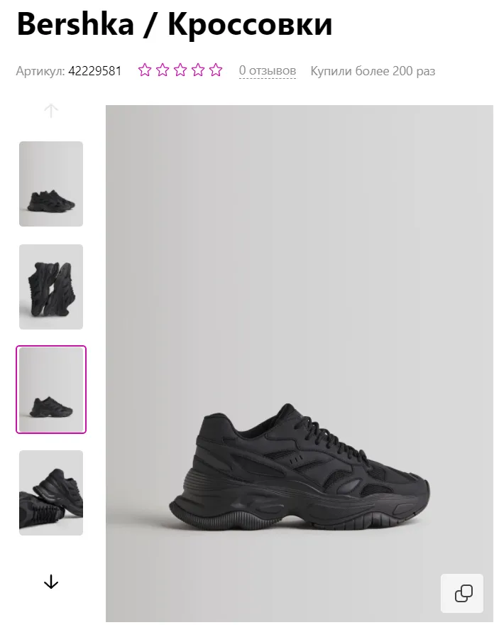Open the 0 отзывов reviews link
The image size is (494, 625).
pos(268,70)
